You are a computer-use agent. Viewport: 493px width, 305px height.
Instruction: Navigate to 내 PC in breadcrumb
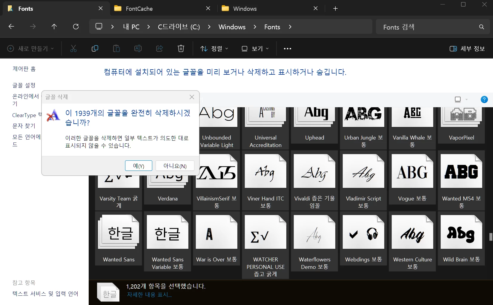tap(131, 27)
